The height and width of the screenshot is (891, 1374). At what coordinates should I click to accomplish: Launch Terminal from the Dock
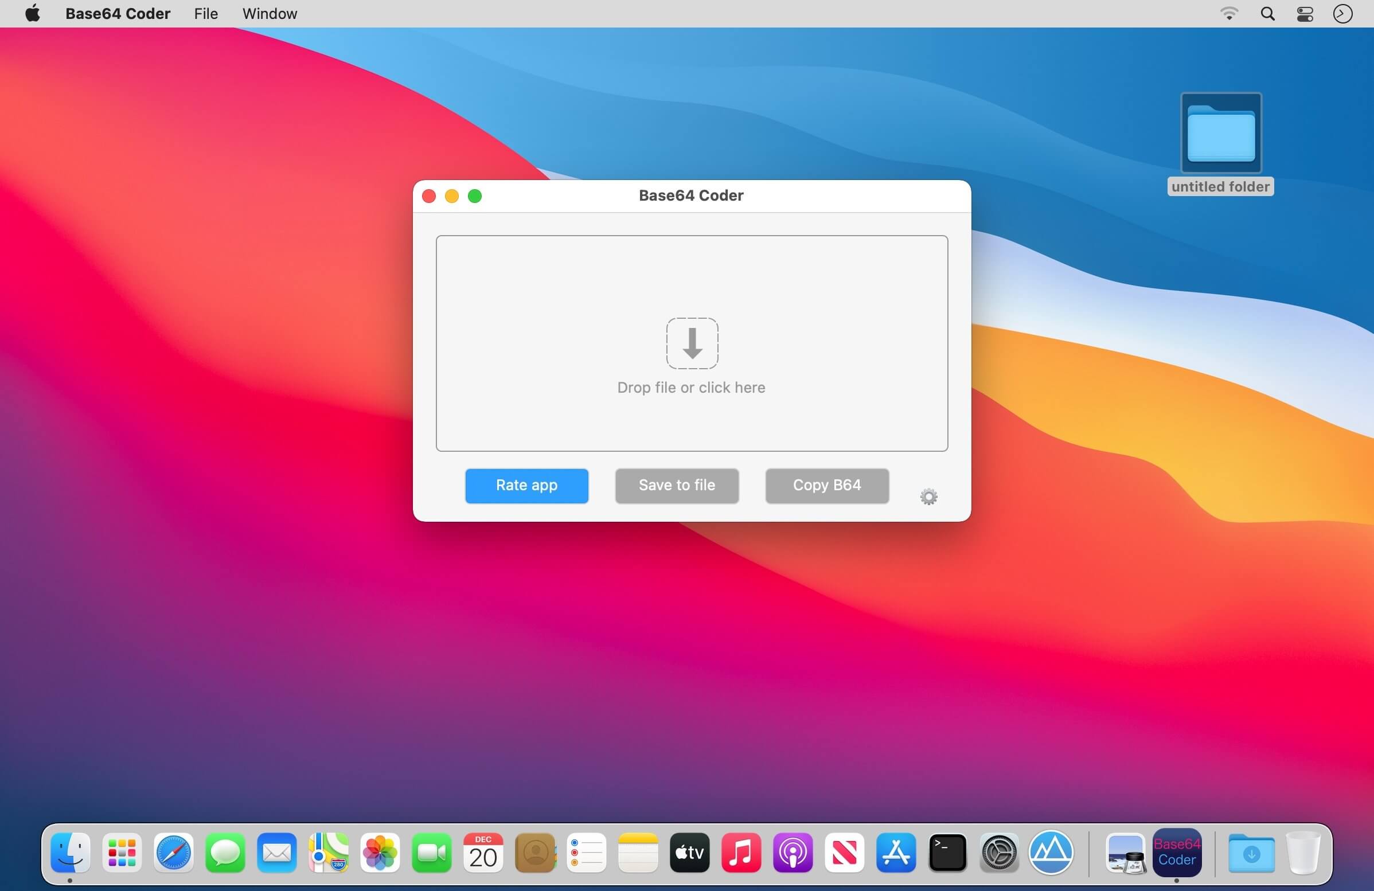coord(947,853)
